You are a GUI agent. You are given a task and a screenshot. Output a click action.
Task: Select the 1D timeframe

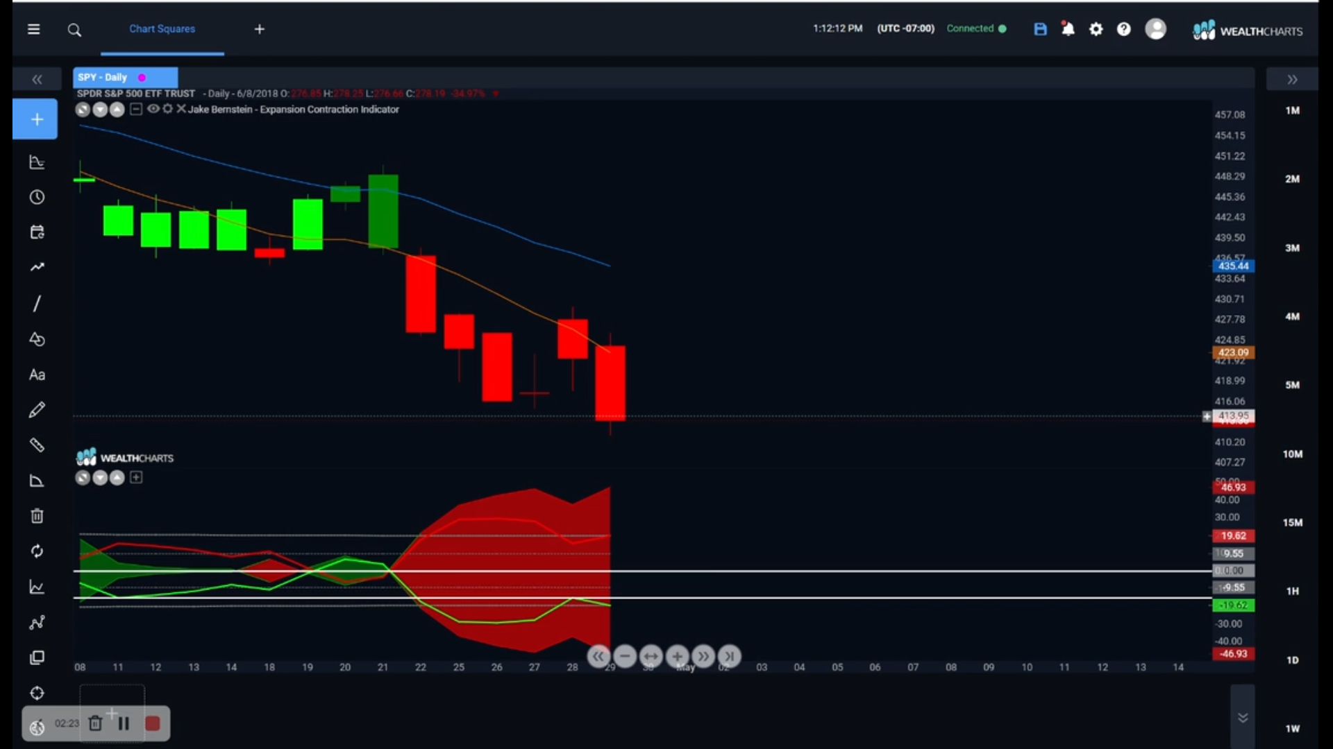tap(1292, 660)
